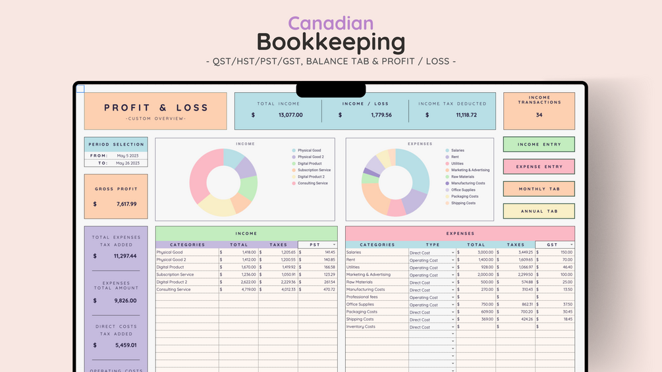Open type dropdown for Professional fees row
Screen dimensions: 662x372
[x=453, y=298]
